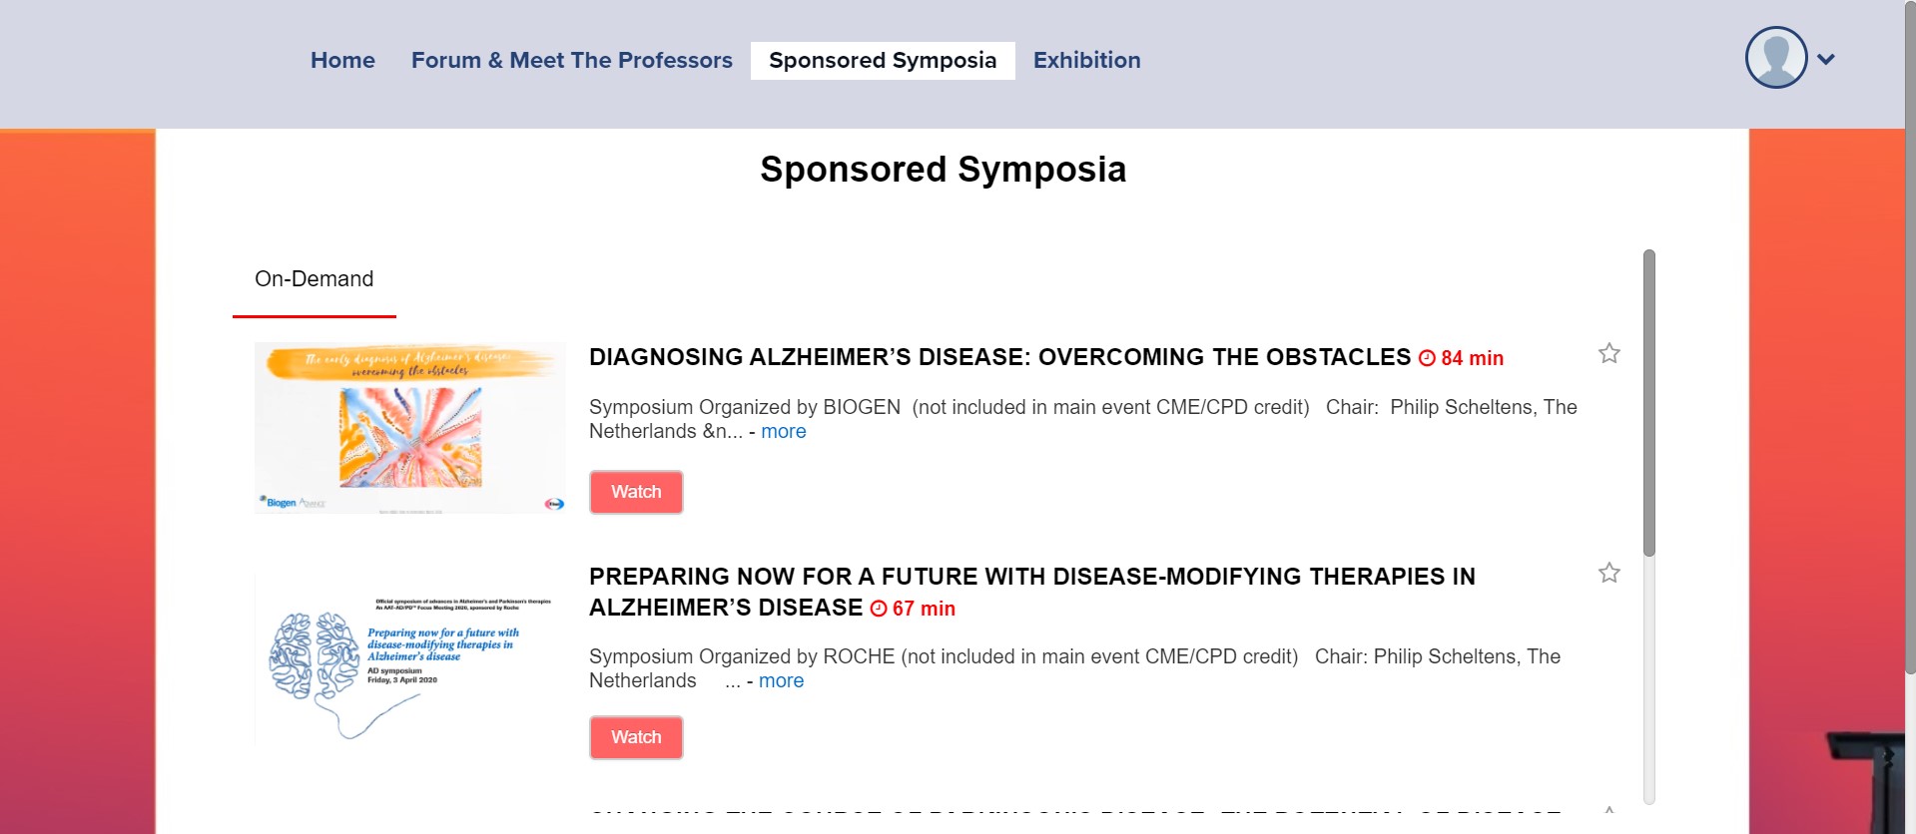Select the Sponsored Symposia nav tab
Screen dimensions: 1916x834
click(x=882, y=61)
